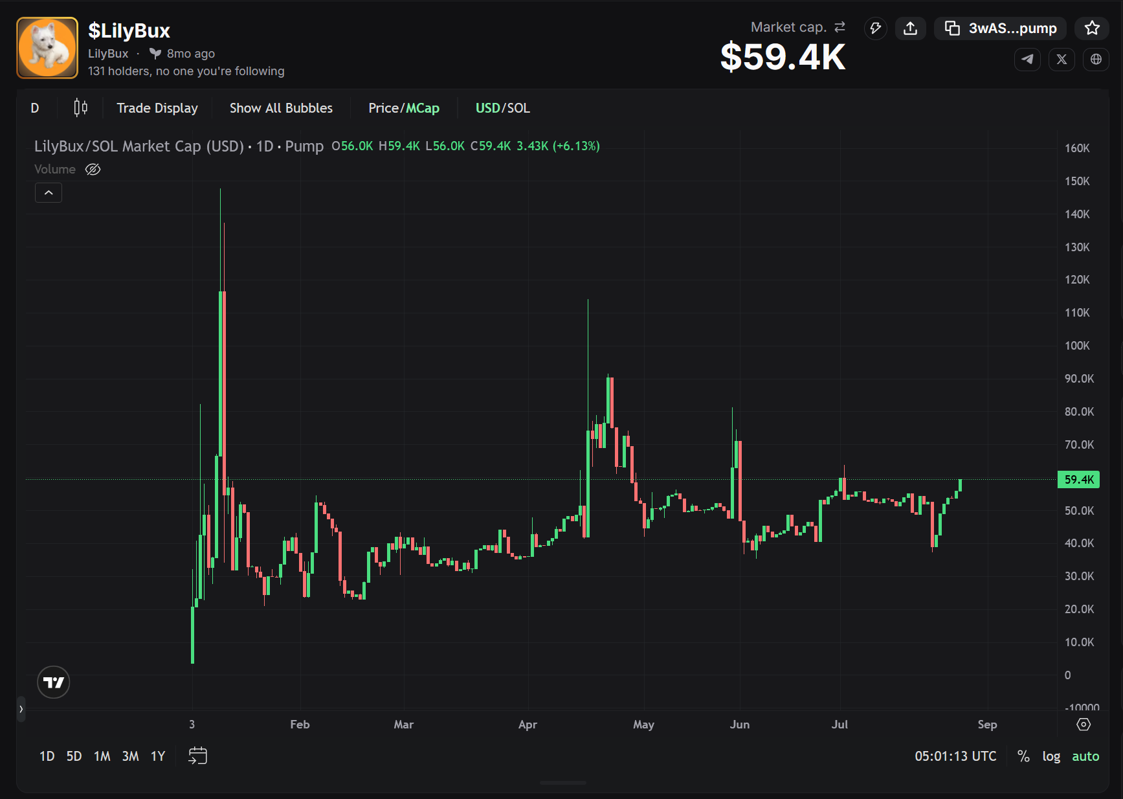Click the 8mo ago creation time
Screen dimensions: 1123x799
(191, 54)
